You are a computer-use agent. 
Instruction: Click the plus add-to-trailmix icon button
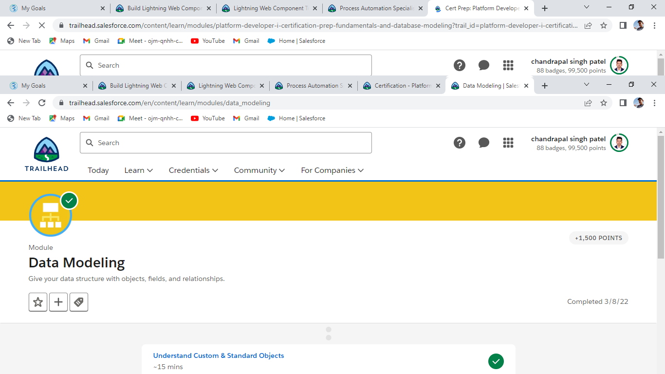click(x=58, y=302)
